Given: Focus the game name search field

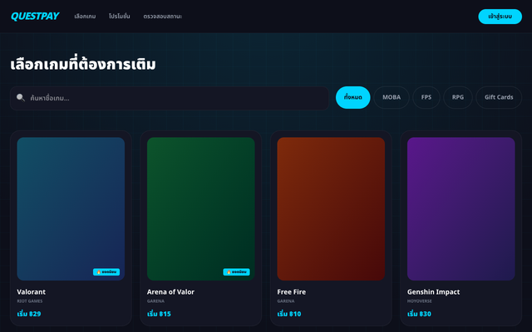Looking at the screenshot, I should 170,98.
